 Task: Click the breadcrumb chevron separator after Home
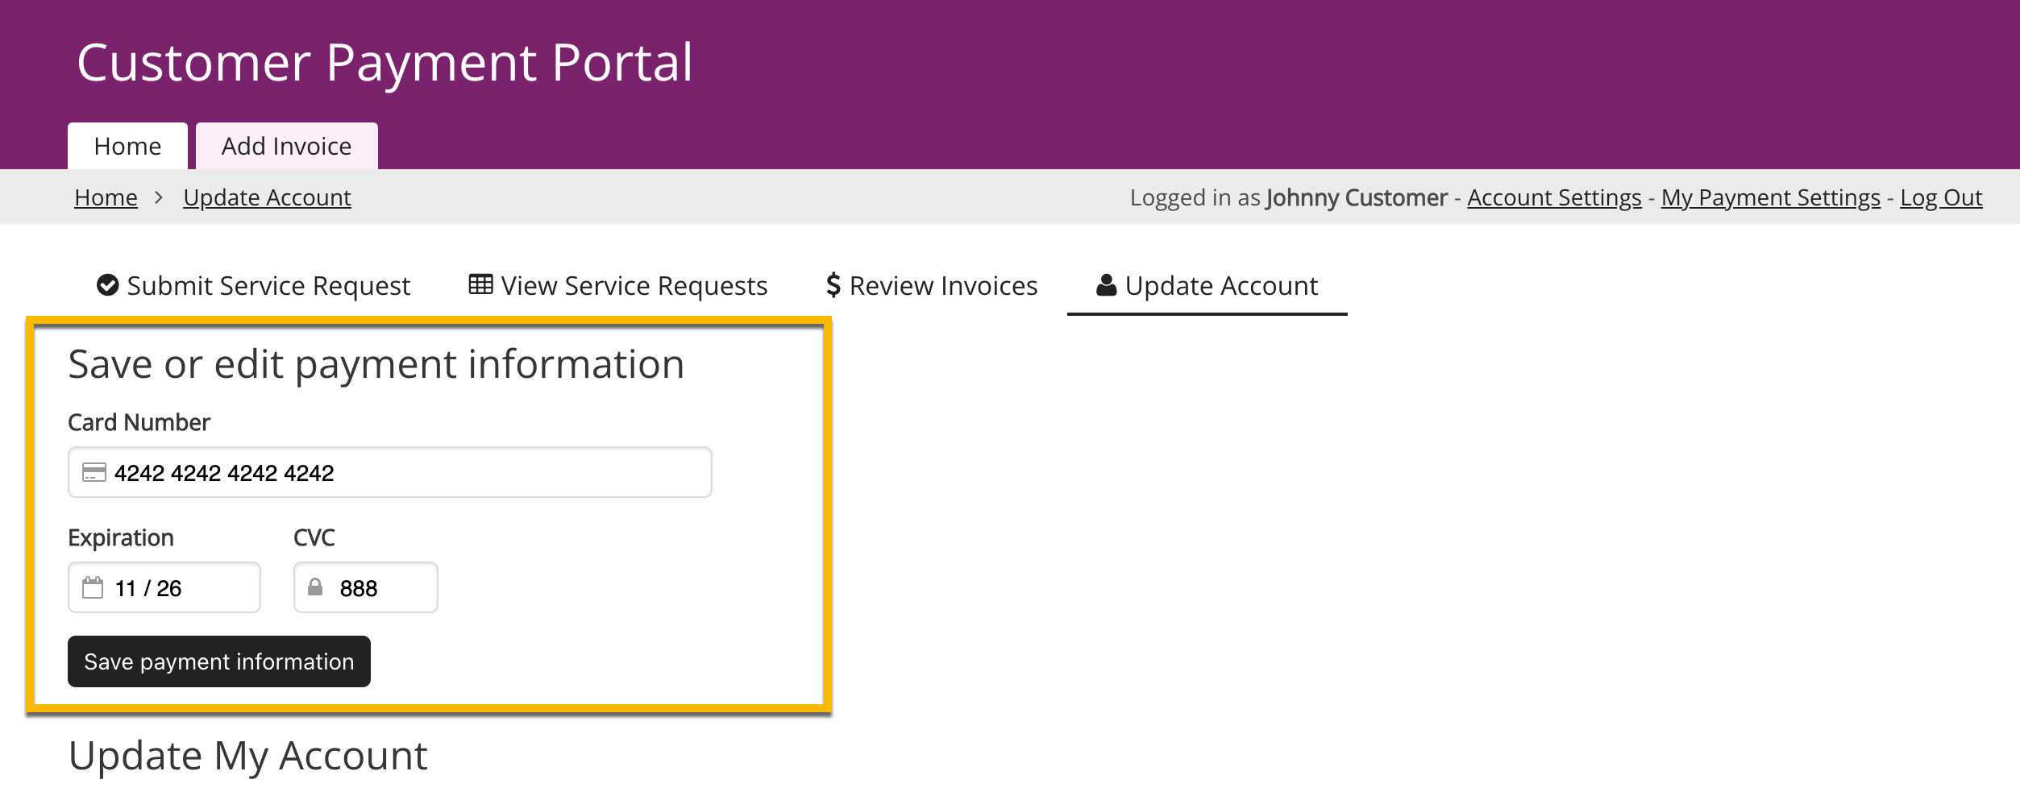pyautogui.click(x=160, y=197)
